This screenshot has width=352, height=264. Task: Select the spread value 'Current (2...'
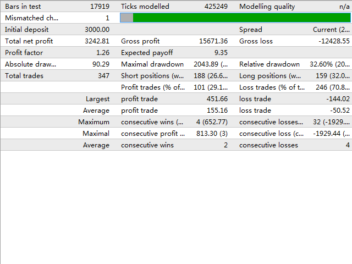point(331,29)
